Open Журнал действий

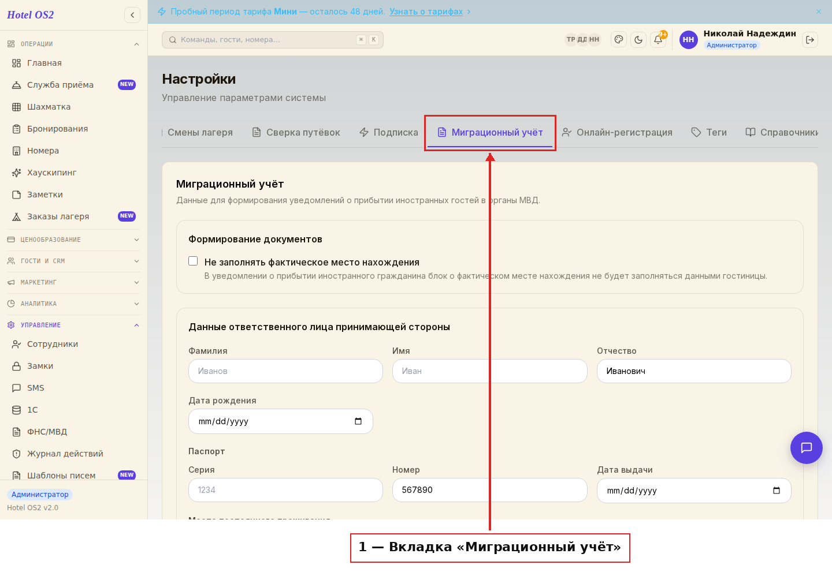coord(74,454)
